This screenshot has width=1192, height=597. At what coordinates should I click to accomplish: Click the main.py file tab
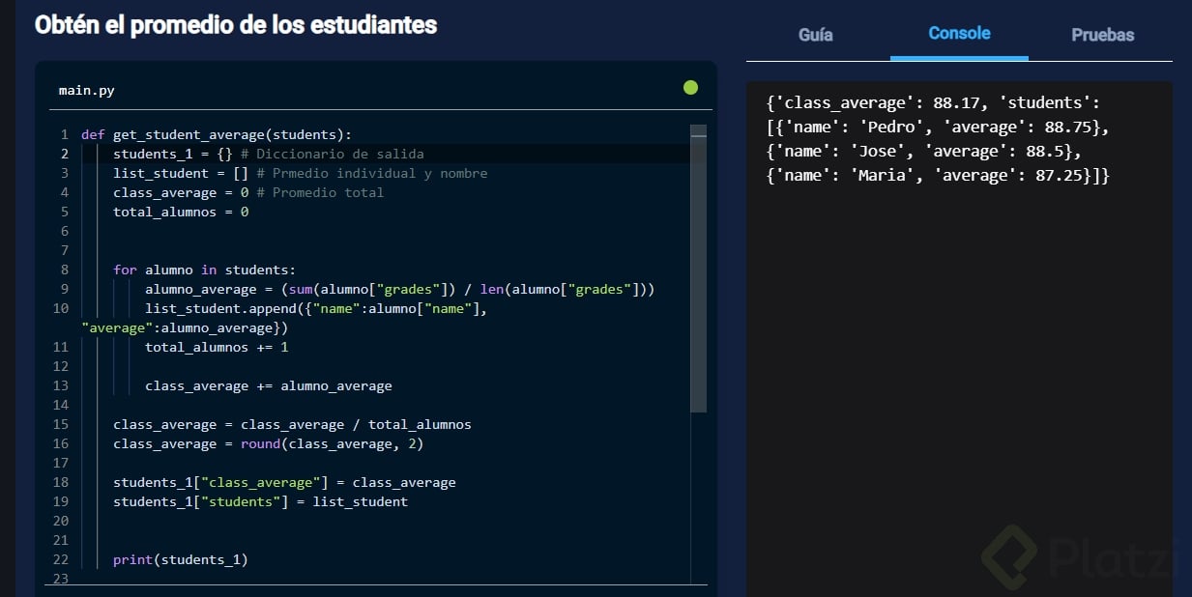pos(86,90)
